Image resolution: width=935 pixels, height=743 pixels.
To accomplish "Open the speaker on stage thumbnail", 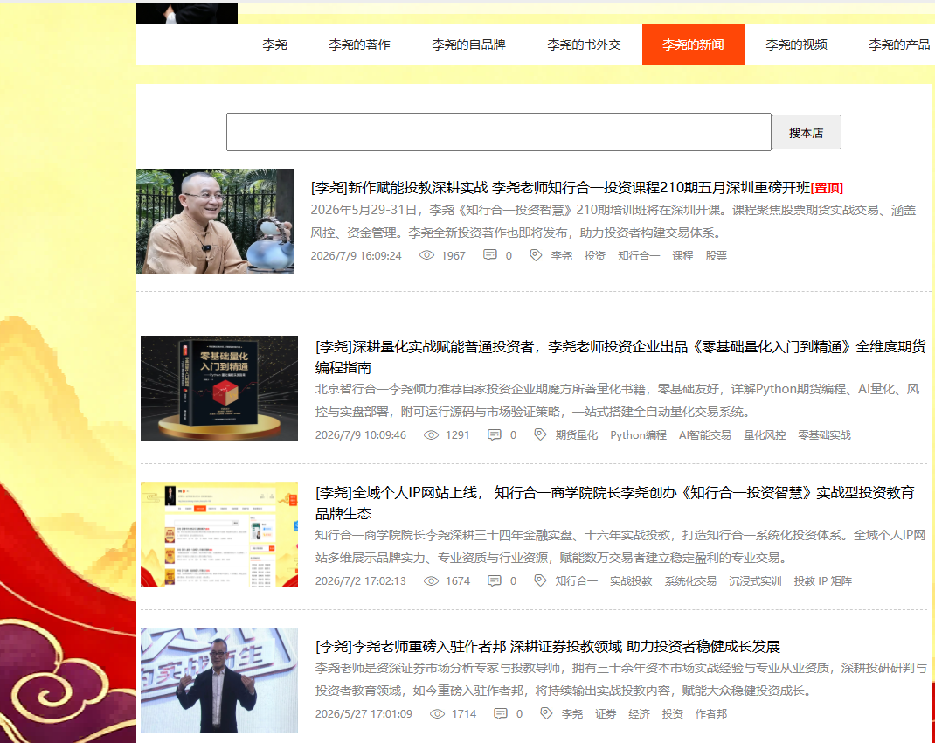I will (218, 680).
